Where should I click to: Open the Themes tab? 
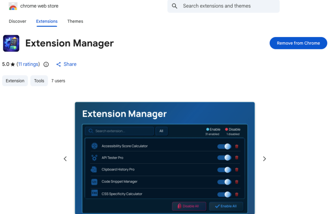click(x=75, y=21)
